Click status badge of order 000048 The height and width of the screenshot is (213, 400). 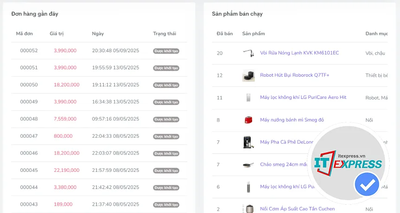pyautogui.click(x=166, y=120)
